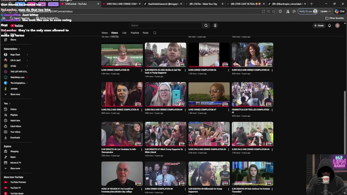Open Downloads in the sidebar

coord(15,138)
